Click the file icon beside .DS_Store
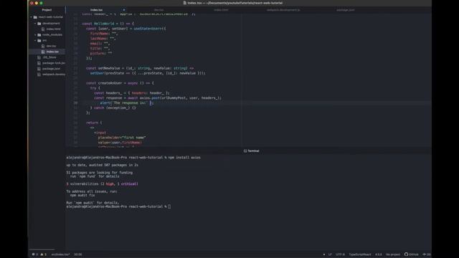Viewport: 459px width, 258px height. coord(39,57)
